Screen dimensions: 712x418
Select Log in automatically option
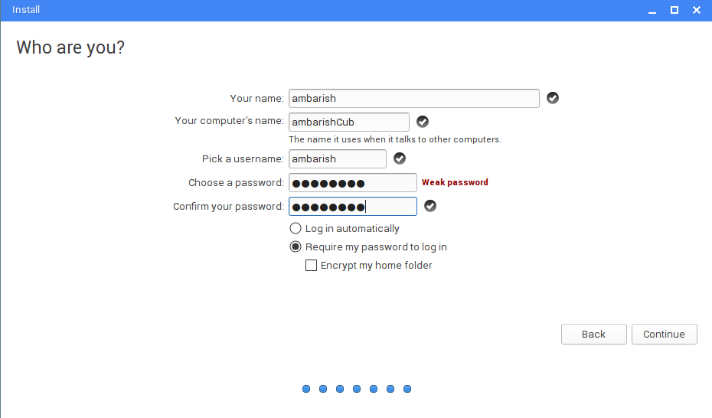pyautogui.click(x=296, y=228)
